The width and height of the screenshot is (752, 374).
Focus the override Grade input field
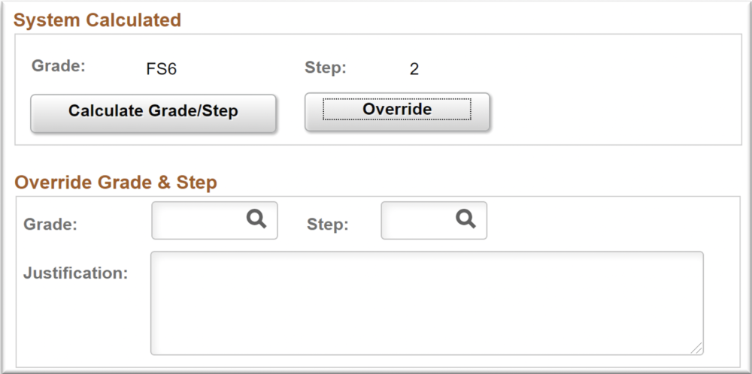coord(199,220)
